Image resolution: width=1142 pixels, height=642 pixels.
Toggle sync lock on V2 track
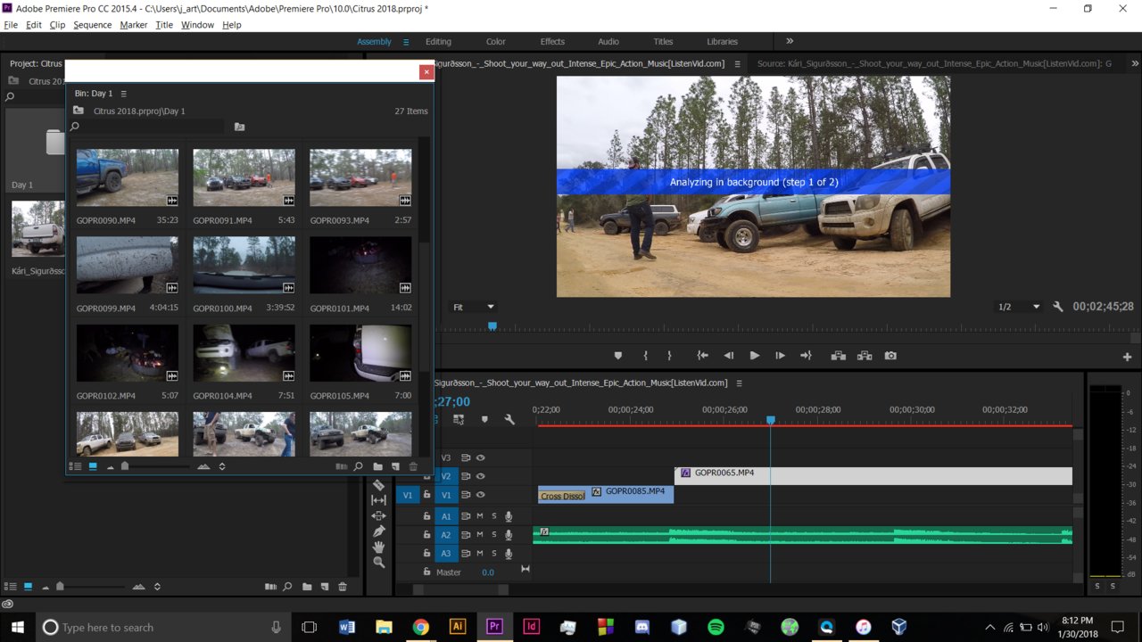click(x=465, y=476)
